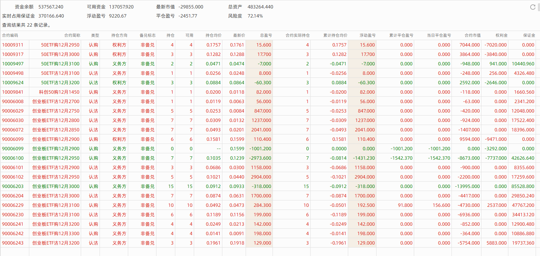The height and width of the screenshot is (256, 540).
Task: Click the 合约简称 column header
Action: coord(72,35)
